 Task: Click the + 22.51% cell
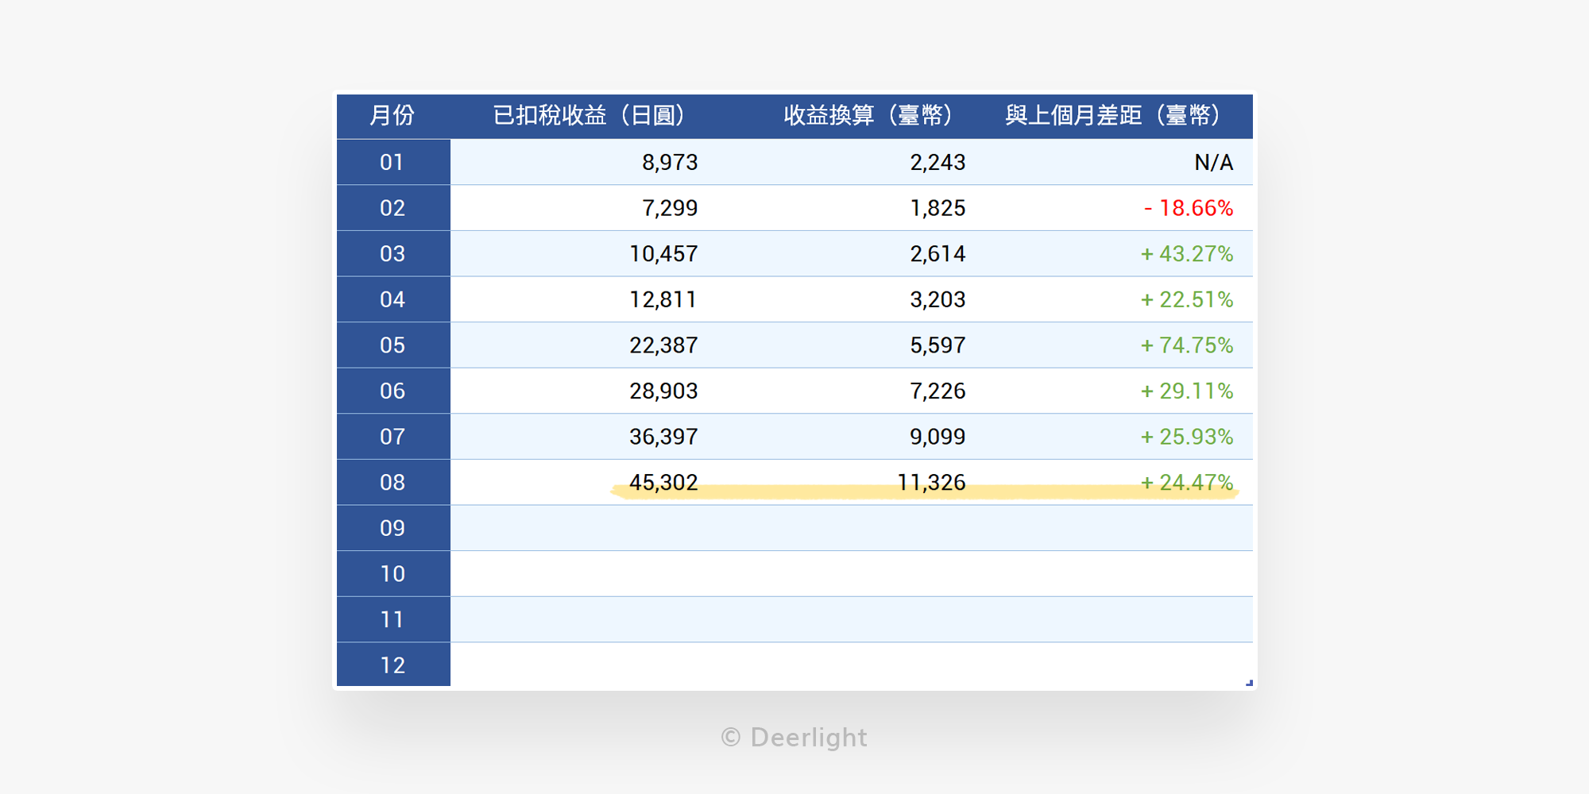(x=1187, y=300)
